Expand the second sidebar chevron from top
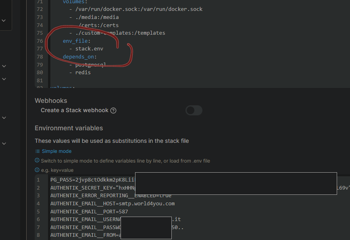This screenshot has height=240, width=350. 4,66
